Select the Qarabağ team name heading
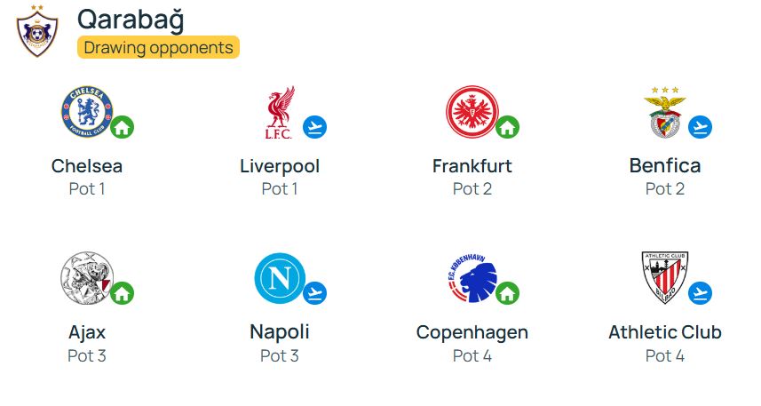Image resolution: width=761 pixels, height=406 pixels. [x=131, y=20]
